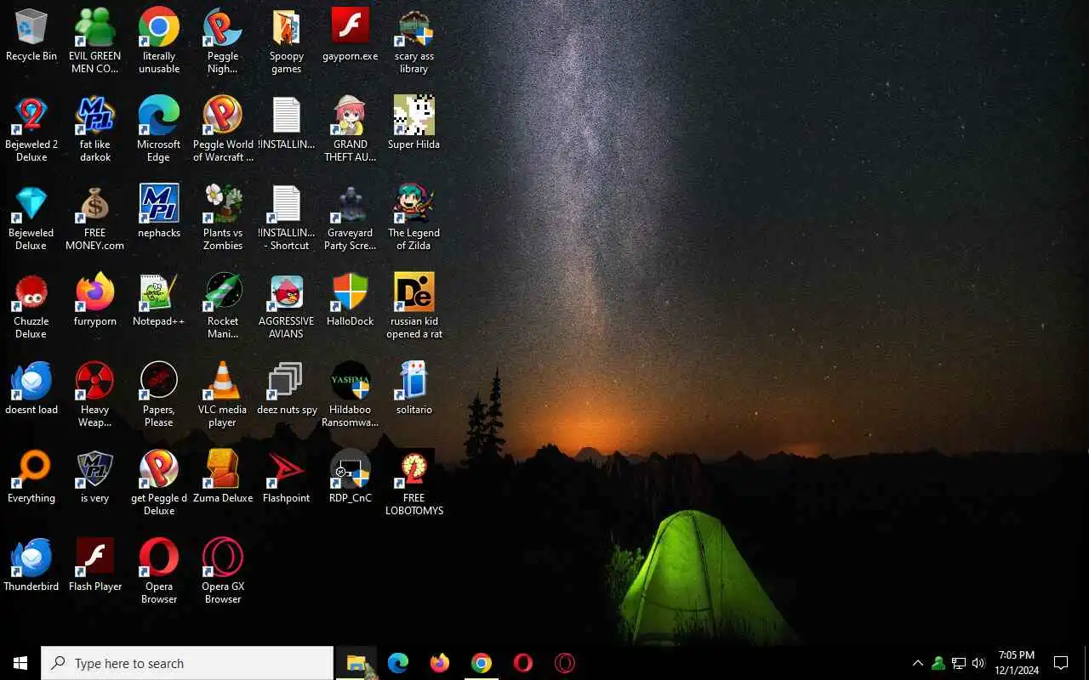1089x680 pixels.
Task: Select the 'get Peggle d Deluxe' icon
Action: coord(159,483)
